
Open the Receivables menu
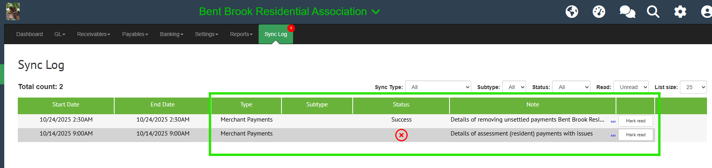click(x=93, y=34)
